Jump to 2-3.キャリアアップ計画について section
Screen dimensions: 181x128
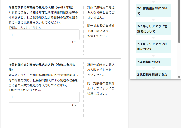pos(153,46)
